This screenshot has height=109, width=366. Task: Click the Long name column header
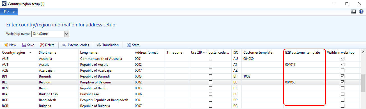(106, 53)
